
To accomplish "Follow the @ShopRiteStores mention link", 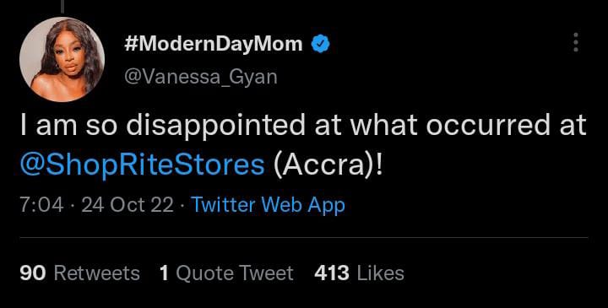I will pyautogui.click(x=142, y=166).
